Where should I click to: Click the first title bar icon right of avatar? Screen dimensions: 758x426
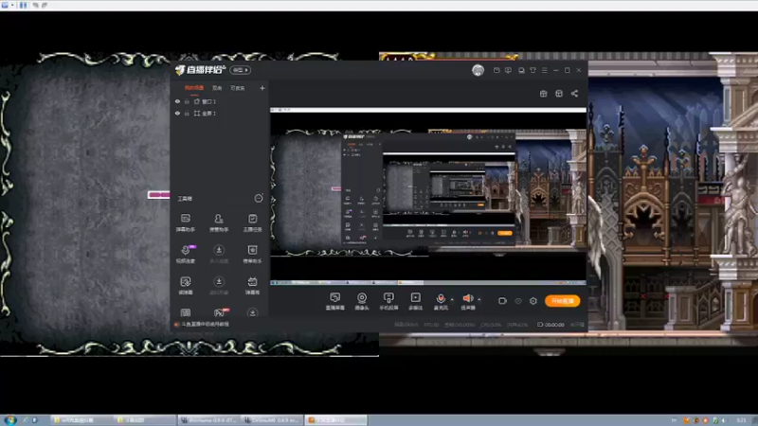click(x=496, y=70)
